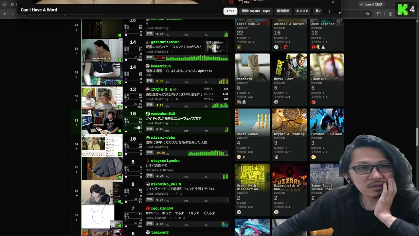Click tamiyan8's avatar icon
This screenshot has width=419, height=236.
148,232
